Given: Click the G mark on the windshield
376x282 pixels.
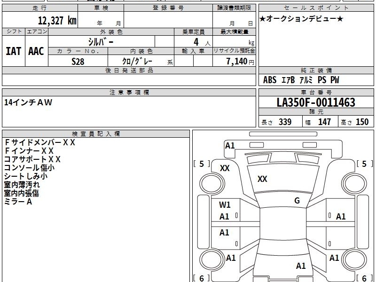Looking at the screenshot, I should click(x=297, y=201).
